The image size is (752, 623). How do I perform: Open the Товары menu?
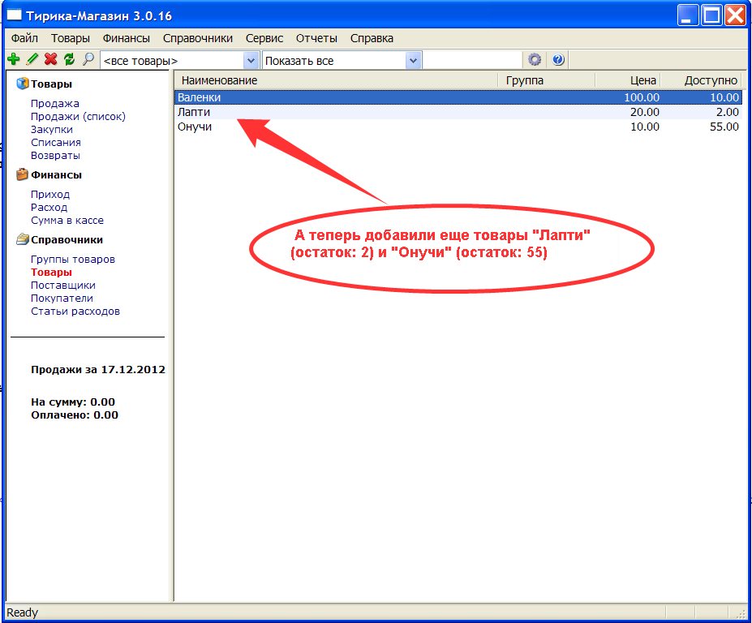click(x=71, y=38)
